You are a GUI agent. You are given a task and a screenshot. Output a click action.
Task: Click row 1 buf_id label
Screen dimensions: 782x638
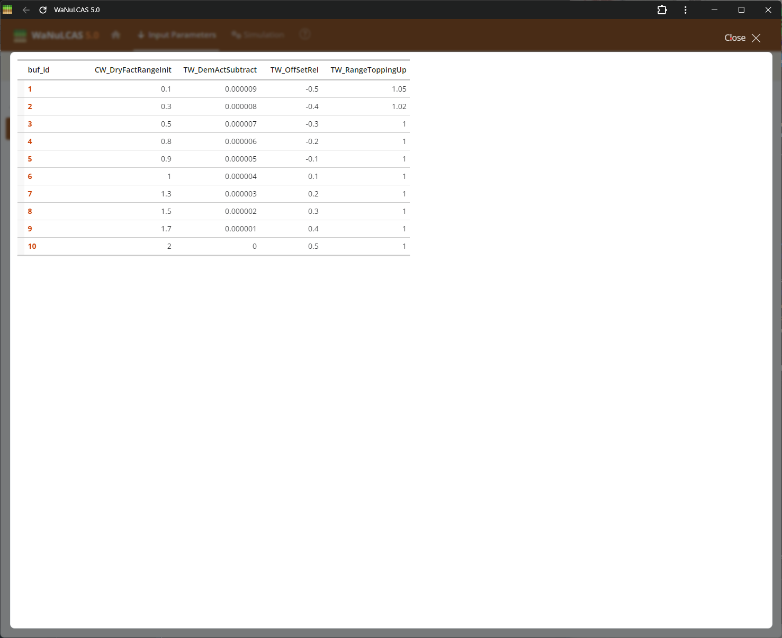click(30, 89)
